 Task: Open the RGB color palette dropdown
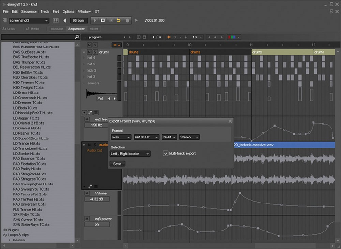click(x=234, y=37)
